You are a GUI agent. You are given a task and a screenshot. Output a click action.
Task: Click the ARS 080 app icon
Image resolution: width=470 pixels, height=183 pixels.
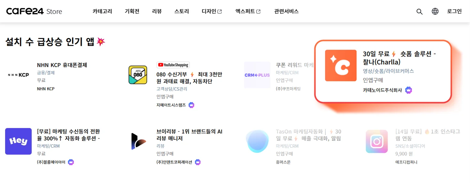138,75
